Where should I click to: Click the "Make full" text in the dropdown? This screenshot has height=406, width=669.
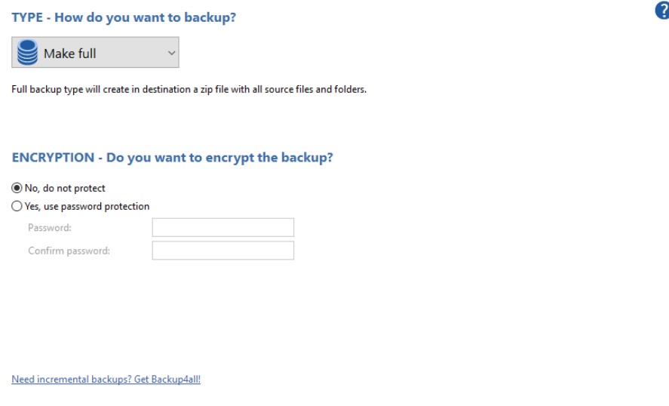70,54
